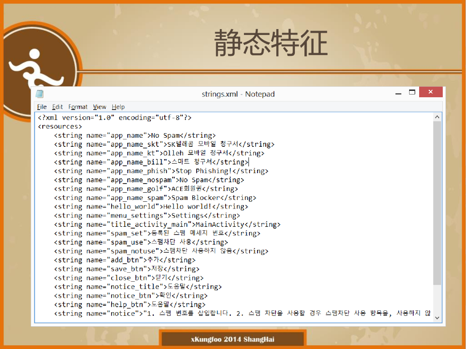Click the app_name_kt Olleh line
Viewport: 466px width, 349px height.
pos(159,154)
